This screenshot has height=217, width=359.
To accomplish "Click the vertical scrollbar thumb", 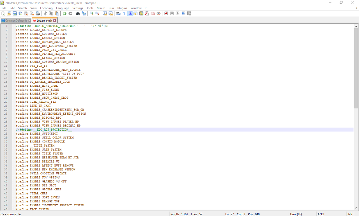I will tap(356, 68).
